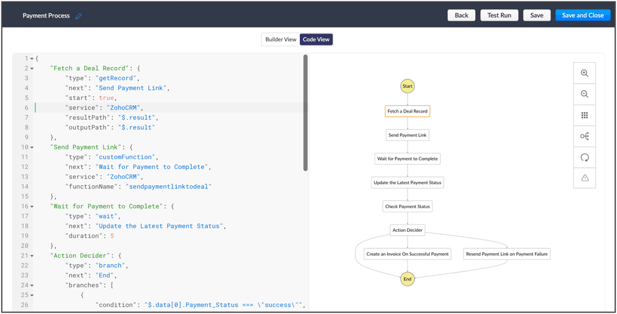Collapse the branches array at line 24
Screen dimensions: 617x314
pos(32,285)
